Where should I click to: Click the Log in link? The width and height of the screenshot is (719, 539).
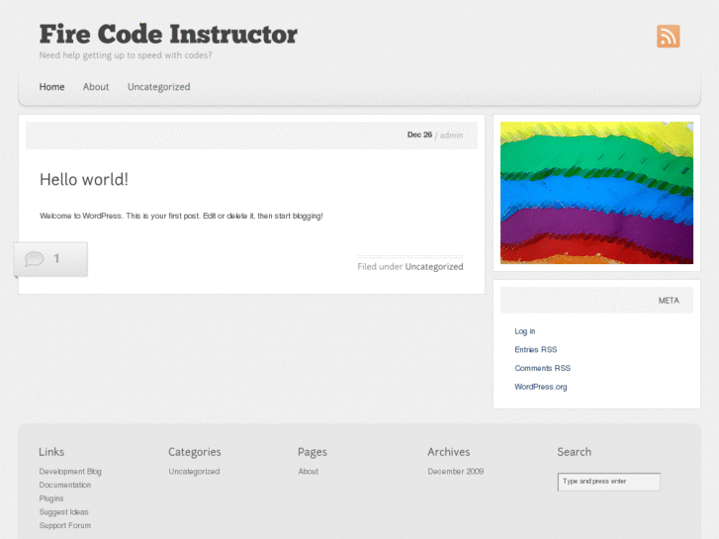pyautogui.click(x=525, y=331)
